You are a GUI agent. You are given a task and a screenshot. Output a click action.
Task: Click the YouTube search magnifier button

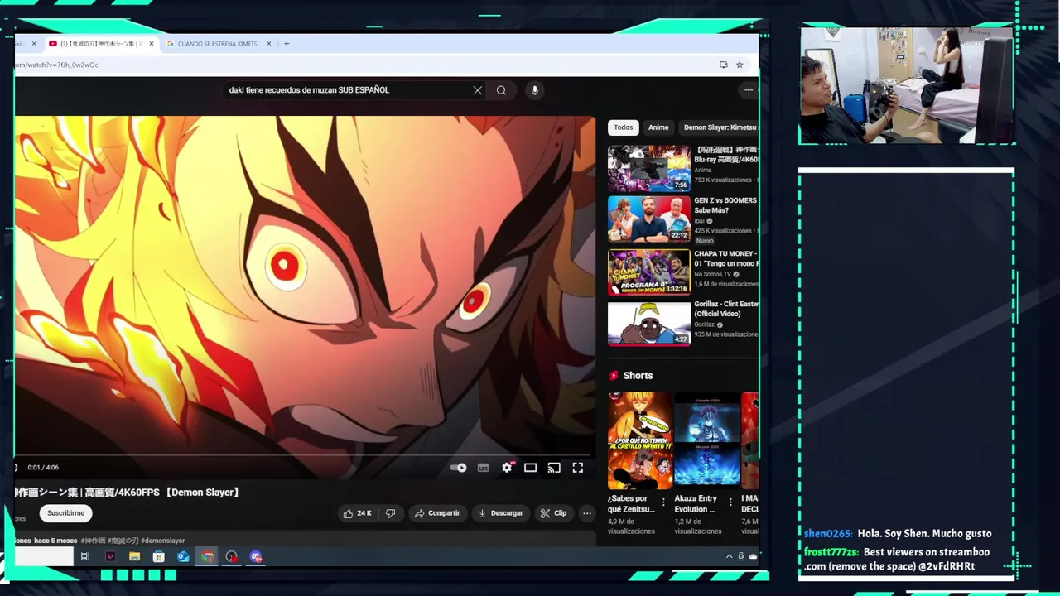coord(501,90)
